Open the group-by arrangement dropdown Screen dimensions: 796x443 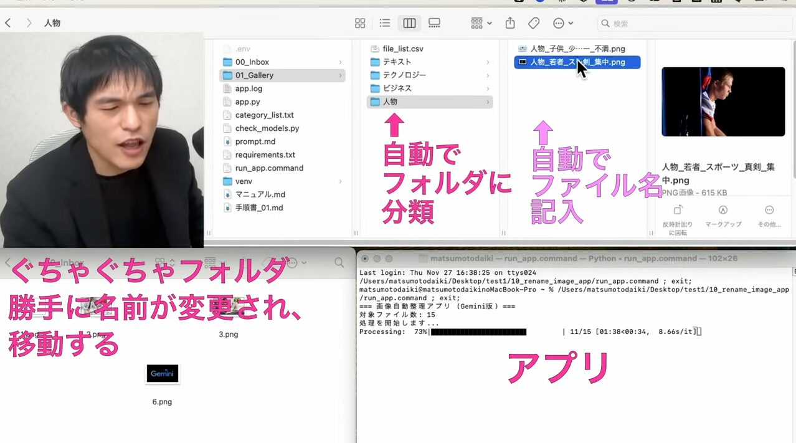[x=481, y=23]
